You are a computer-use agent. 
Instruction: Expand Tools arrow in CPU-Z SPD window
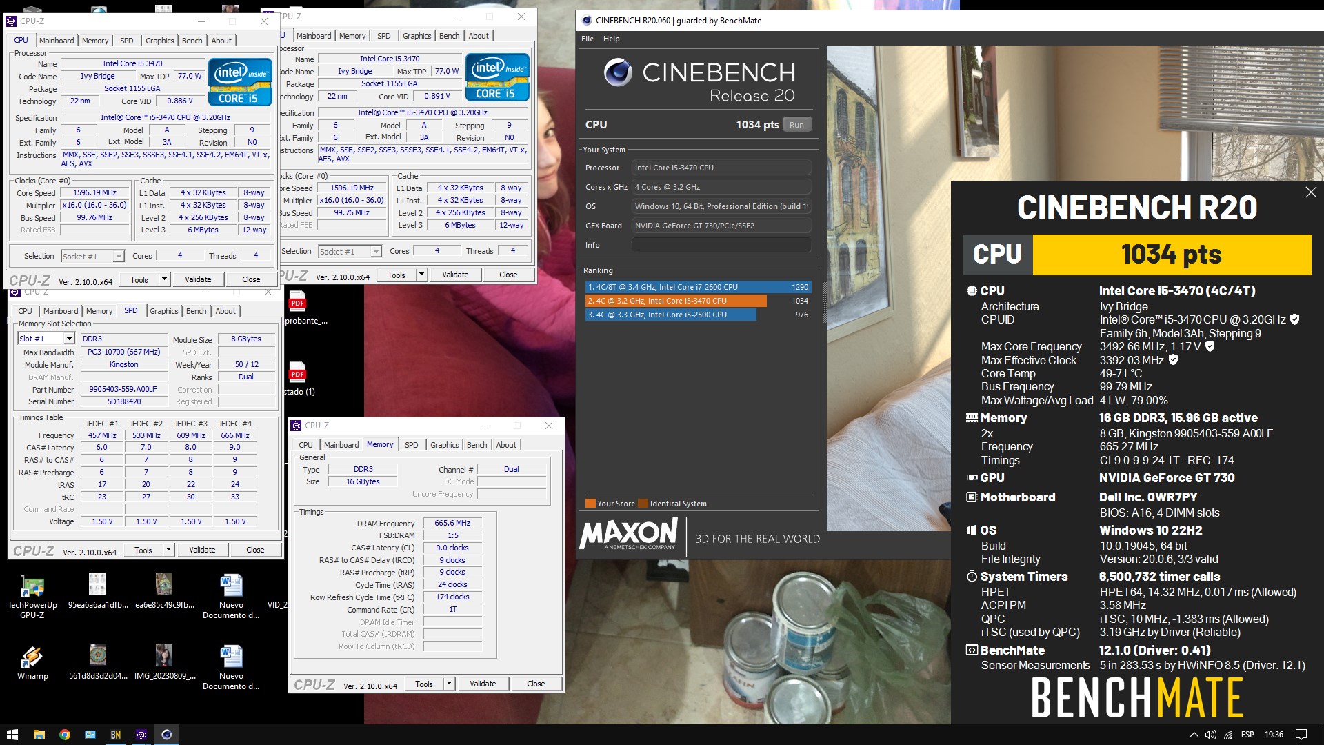click(168, 550)
